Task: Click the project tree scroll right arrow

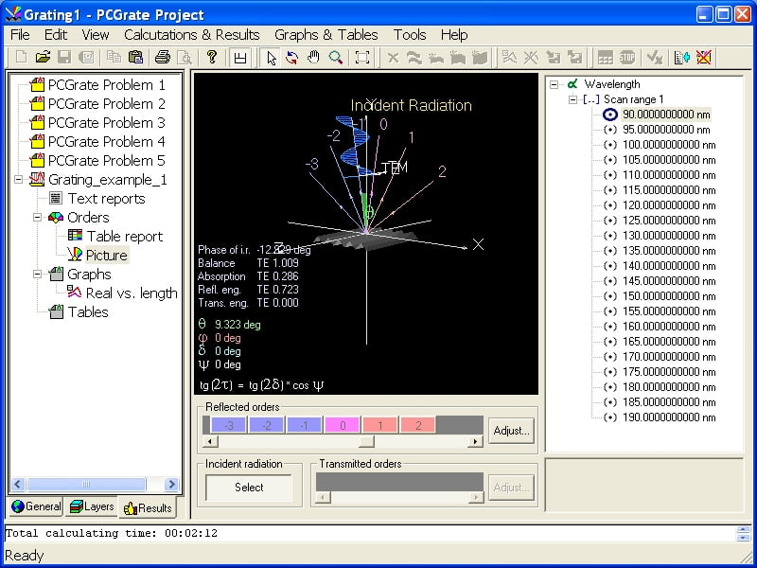Action: [x=171, y=484]
